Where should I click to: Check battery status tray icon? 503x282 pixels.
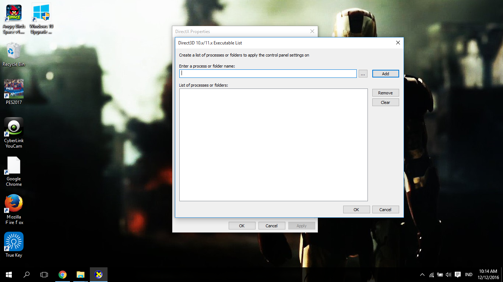(440, 275)
